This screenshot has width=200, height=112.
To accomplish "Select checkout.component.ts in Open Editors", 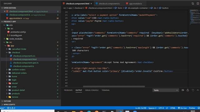I will (20, 15).
